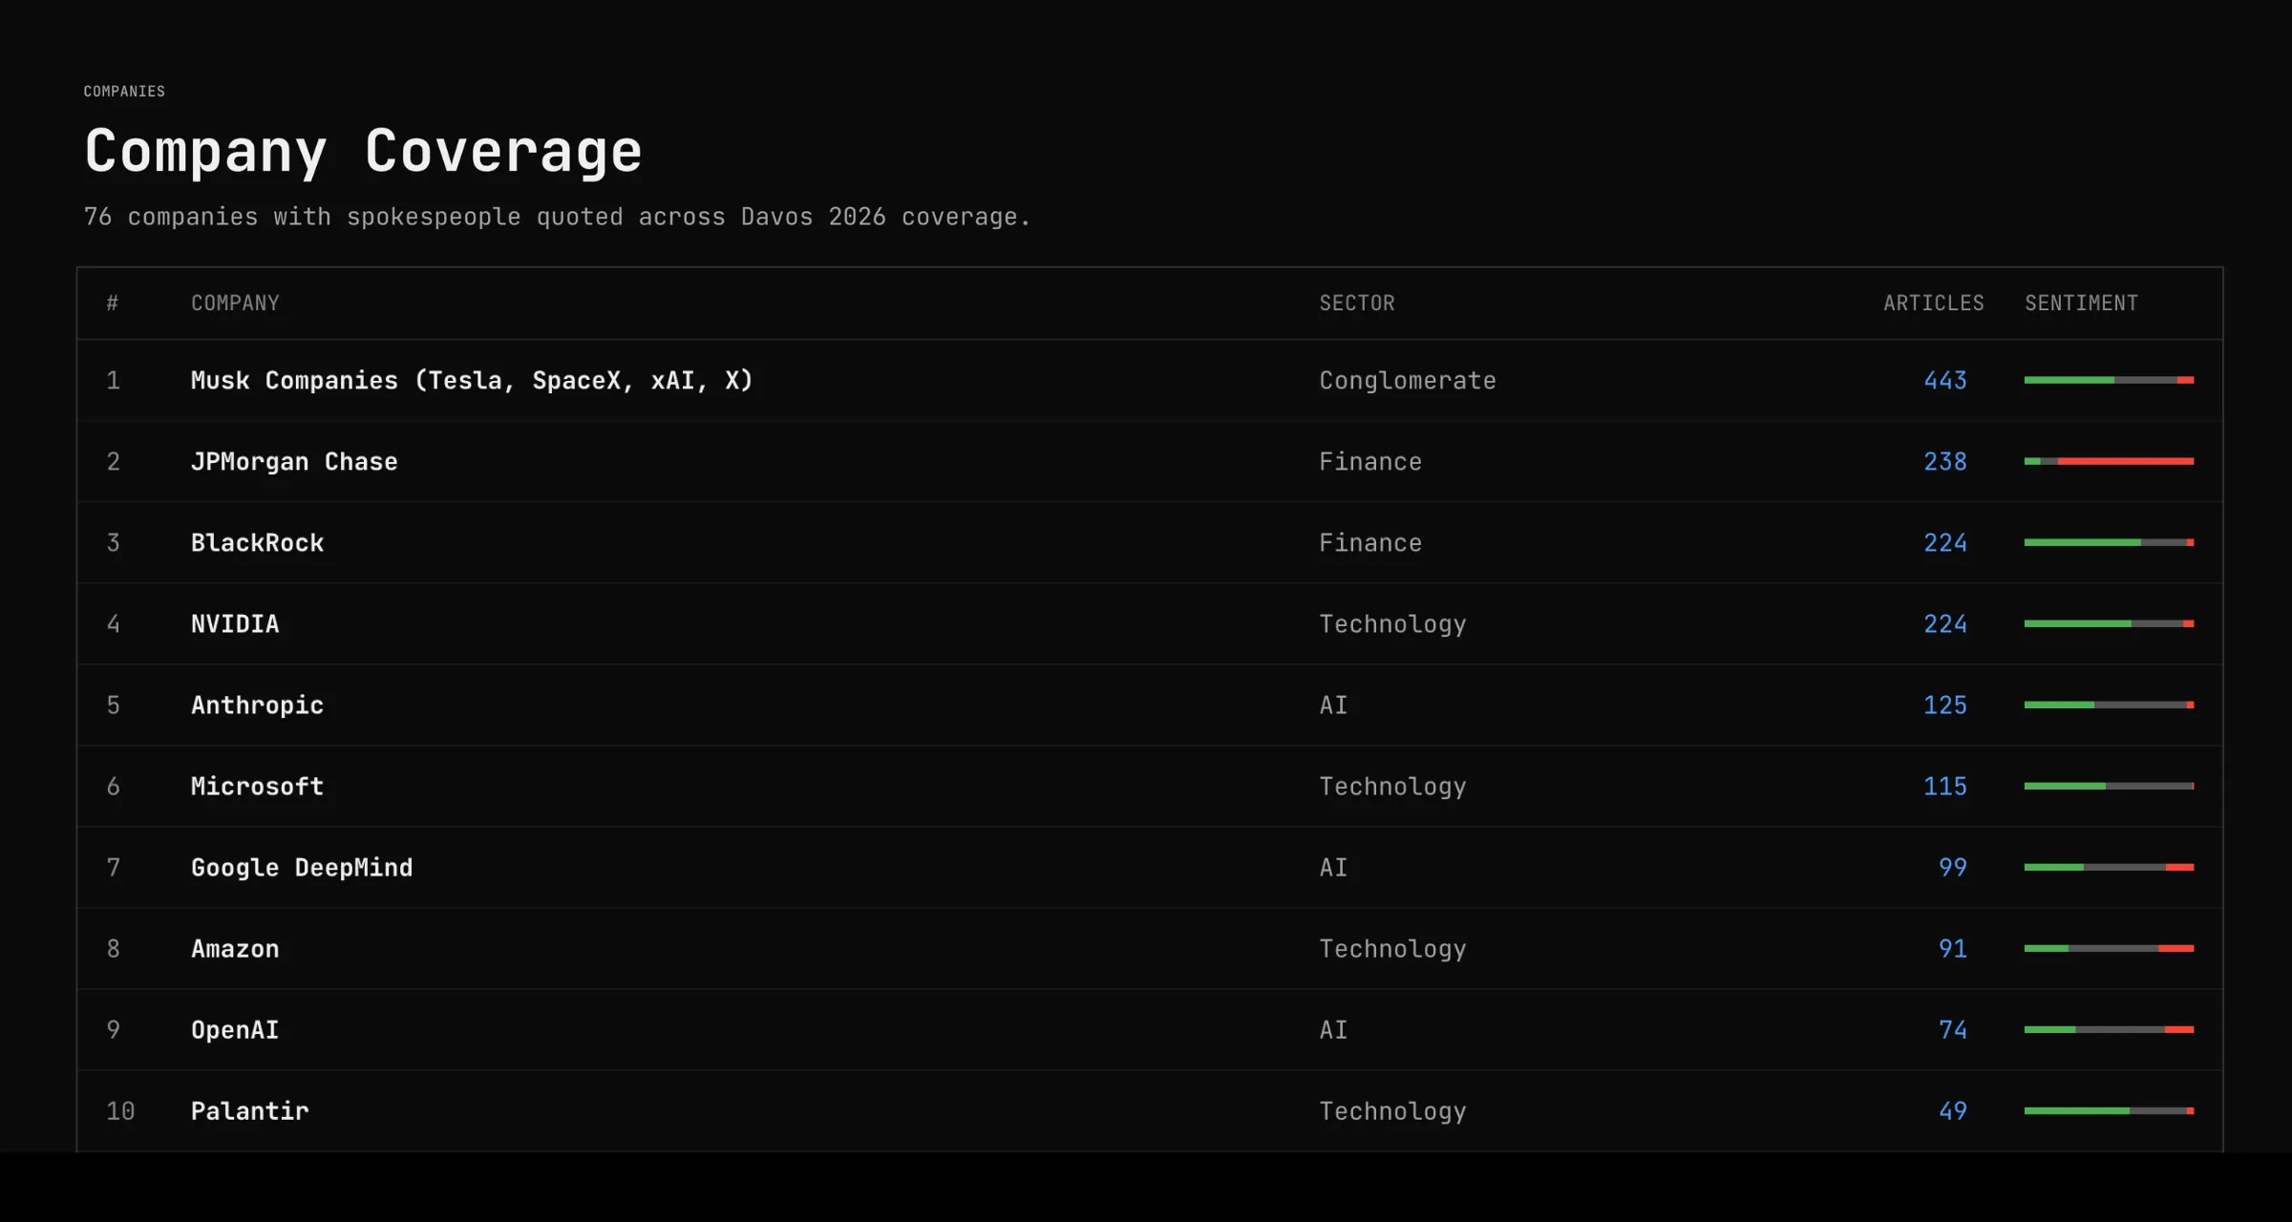Click the SECTOR column header
The image size is (2292, 1222).
pos(1357,304)
